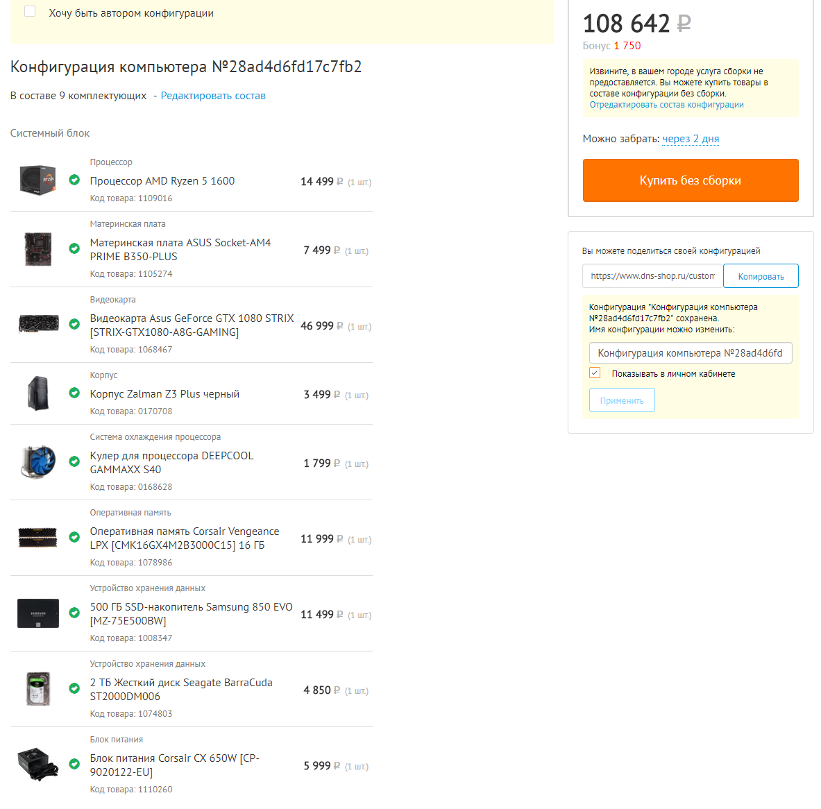Click the ASUS PRIME B350-PLUS motherboard image
This screenshot has width=821, height=809.
coord(37,248)
